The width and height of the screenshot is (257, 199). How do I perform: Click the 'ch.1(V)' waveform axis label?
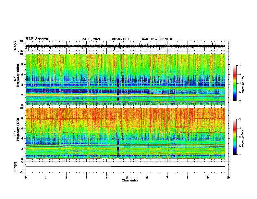pyautogui.click(x=16, y=46)
